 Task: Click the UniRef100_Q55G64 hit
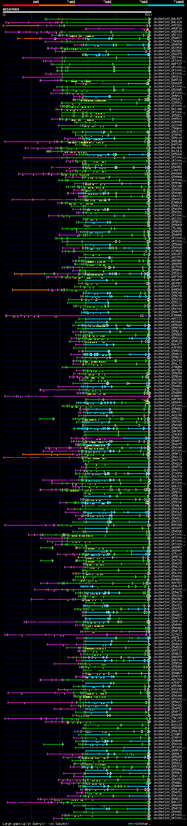(168, 325)
